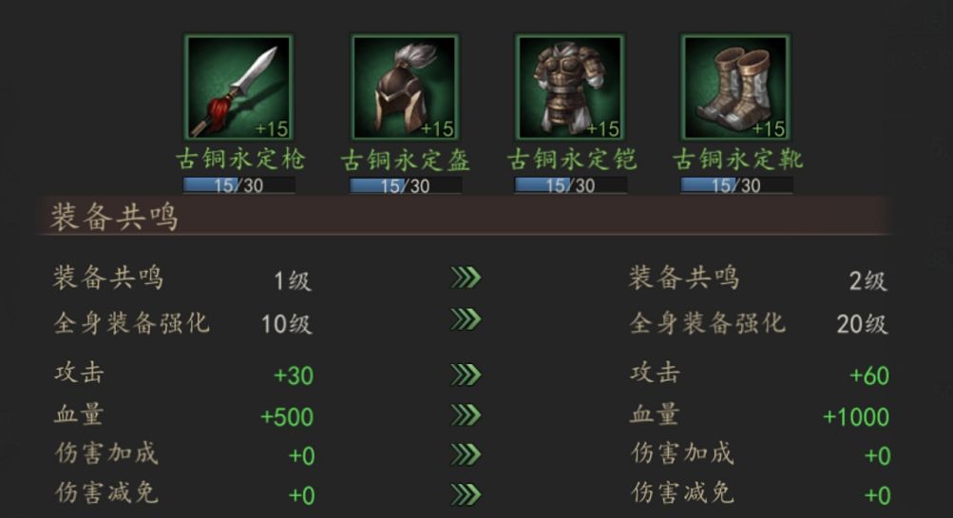Screen dimensions: 953x518
Task: Select the 古铜永定铠 armor icon
Action: tap(569, 86)
